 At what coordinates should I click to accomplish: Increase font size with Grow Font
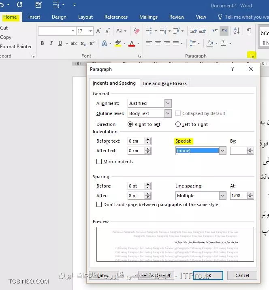pyautogui.click(x=98, y=31)
